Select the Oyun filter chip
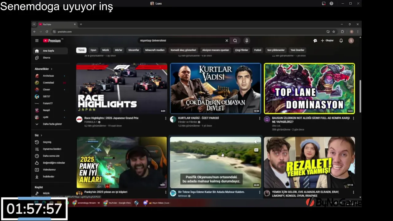This screenshot has width=393, height=221. pyautogui.click(x=93, y=50)
